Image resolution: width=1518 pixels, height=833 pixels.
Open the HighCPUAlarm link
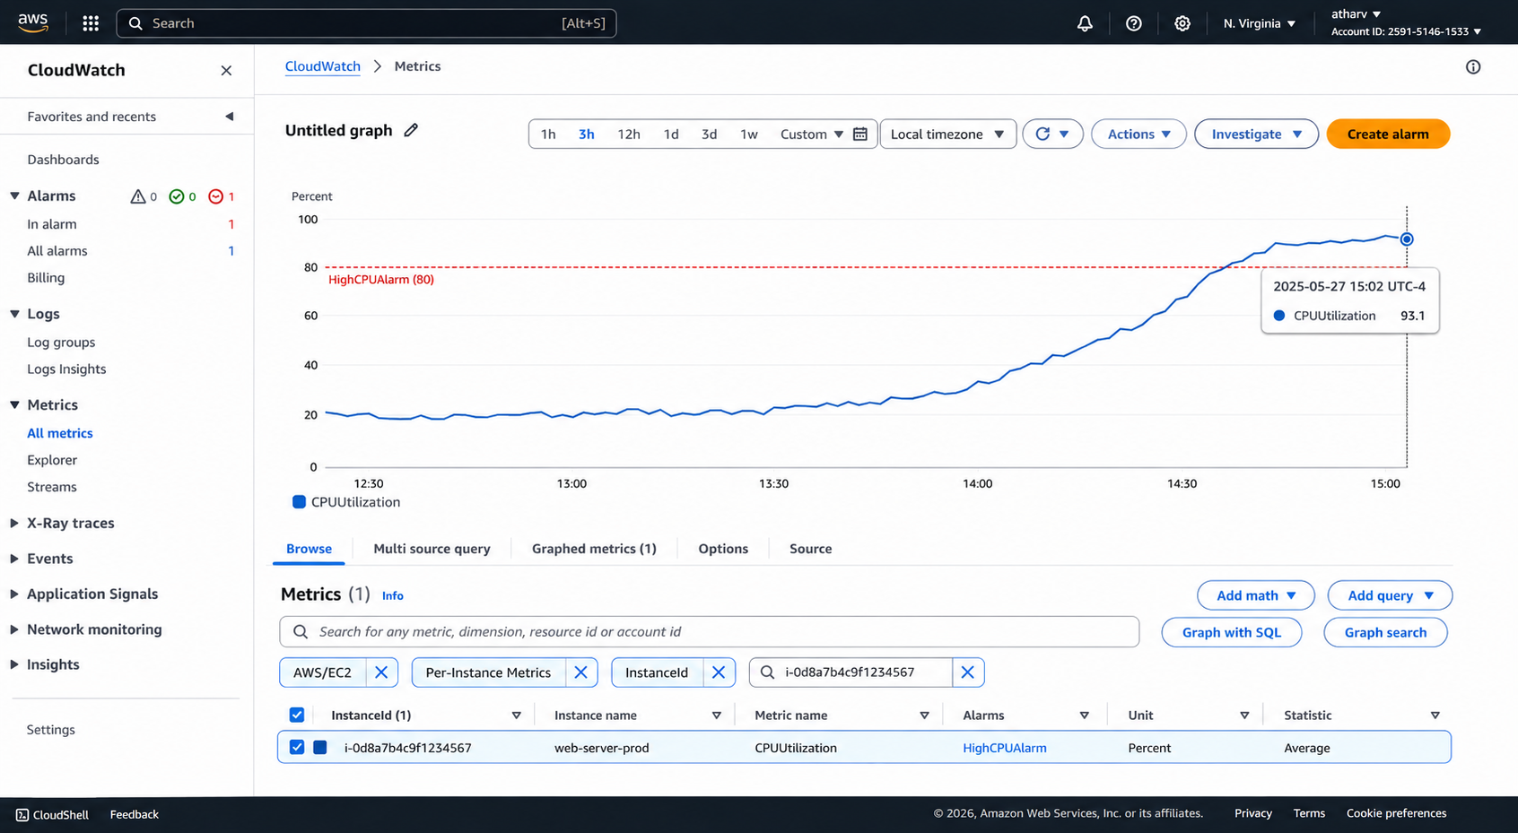[x=1004, y=748]
